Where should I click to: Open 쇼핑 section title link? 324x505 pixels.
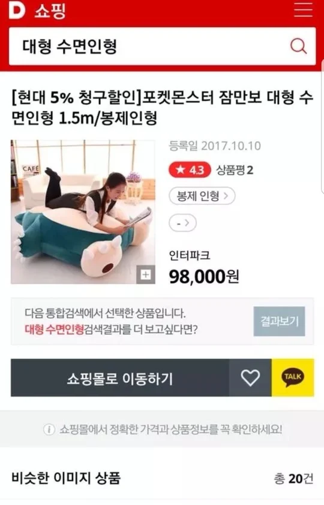[x=50, y=11]
